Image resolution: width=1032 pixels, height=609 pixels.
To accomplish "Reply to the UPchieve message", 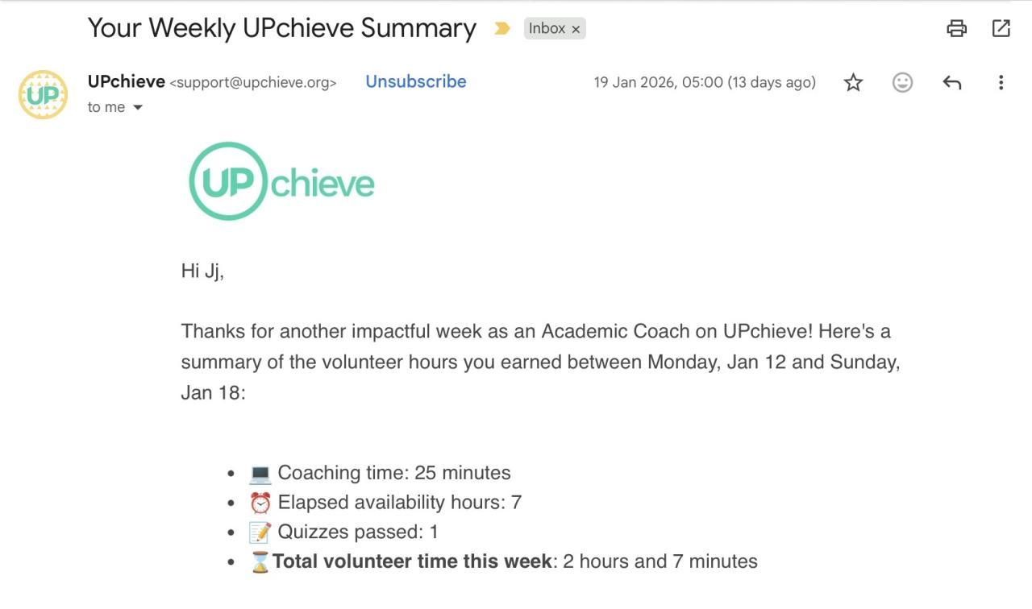I will (951, 82).
